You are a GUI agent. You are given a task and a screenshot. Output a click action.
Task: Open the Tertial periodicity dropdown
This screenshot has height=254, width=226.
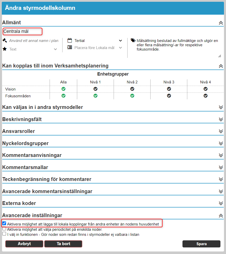98,40
